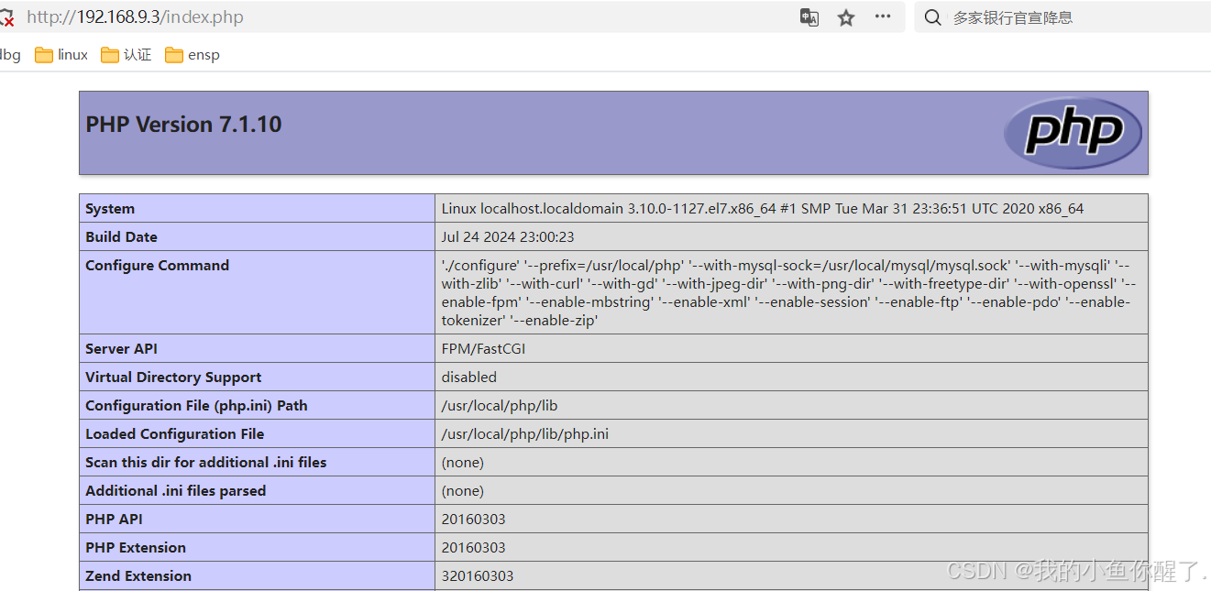Click the PHP Version 7.1.10 heading
Screen dimensions: 1211x591
(x=183, y=125)
